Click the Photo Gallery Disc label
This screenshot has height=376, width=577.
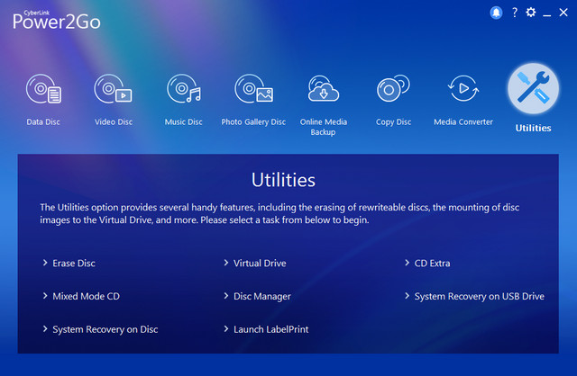click(x=253, y=122)
